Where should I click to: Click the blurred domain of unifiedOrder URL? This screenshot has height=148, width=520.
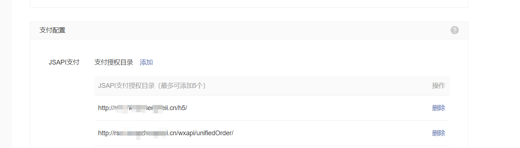[143, 133]
